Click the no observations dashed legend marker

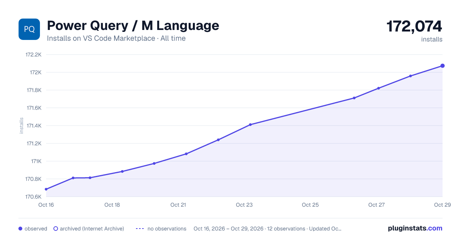(x=140, y=229)
